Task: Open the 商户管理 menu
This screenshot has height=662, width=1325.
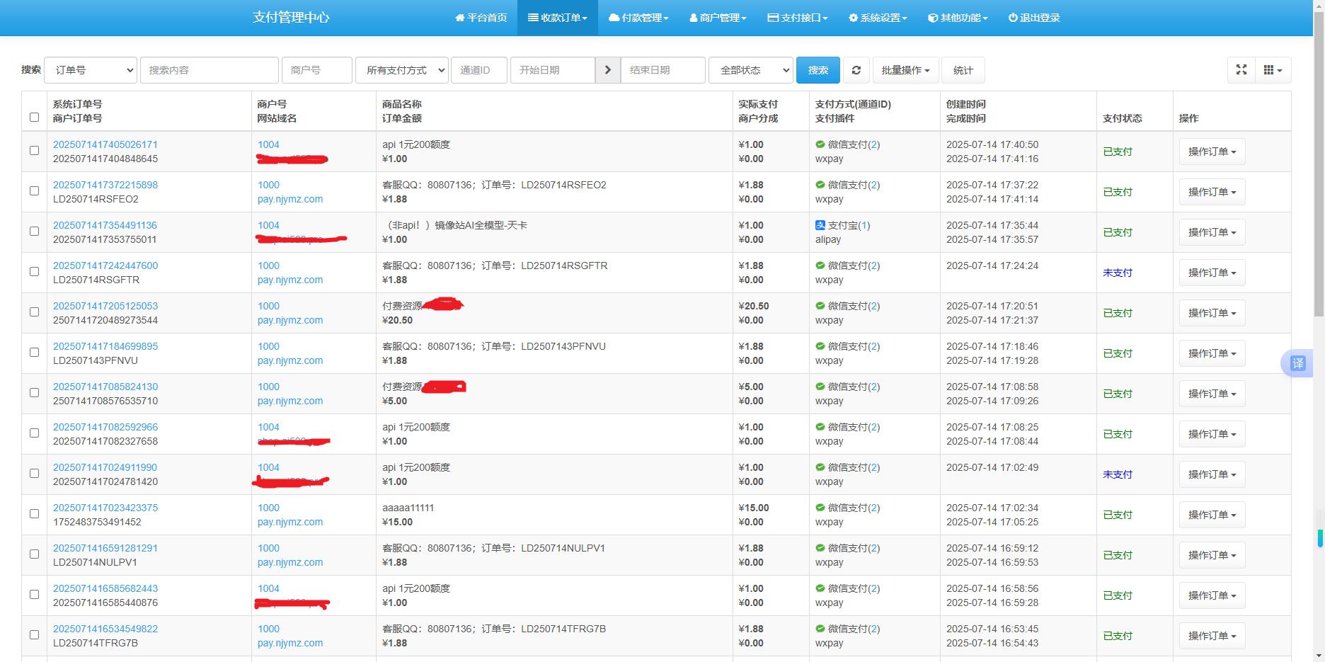Action: point(718,18)
